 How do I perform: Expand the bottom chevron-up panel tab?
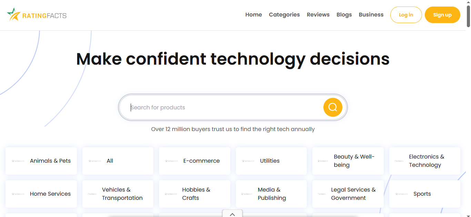click(232, 214)
